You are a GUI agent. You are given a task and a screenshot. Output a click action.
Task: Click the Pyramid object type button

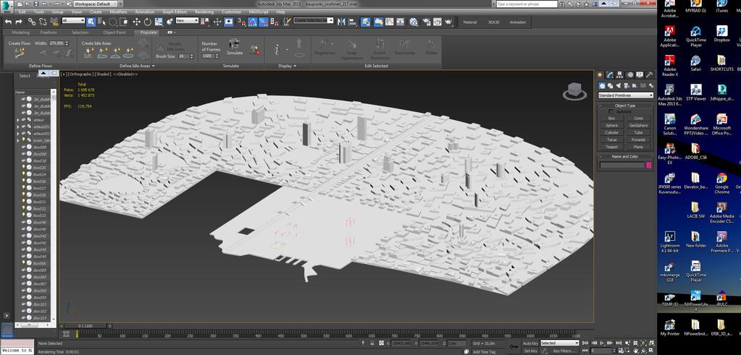638,140
